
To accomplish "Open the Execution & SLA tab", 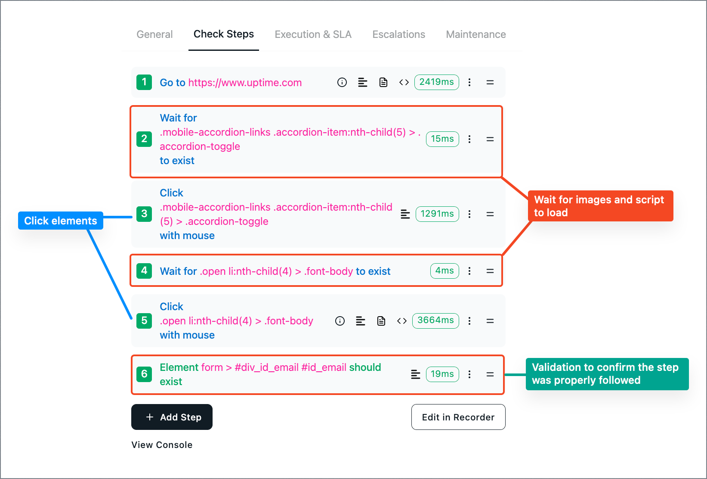I will (x=313, y=34).
